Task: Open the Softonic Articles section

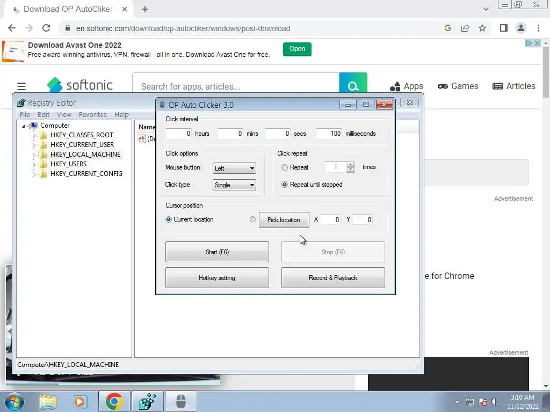Action: 514,86
